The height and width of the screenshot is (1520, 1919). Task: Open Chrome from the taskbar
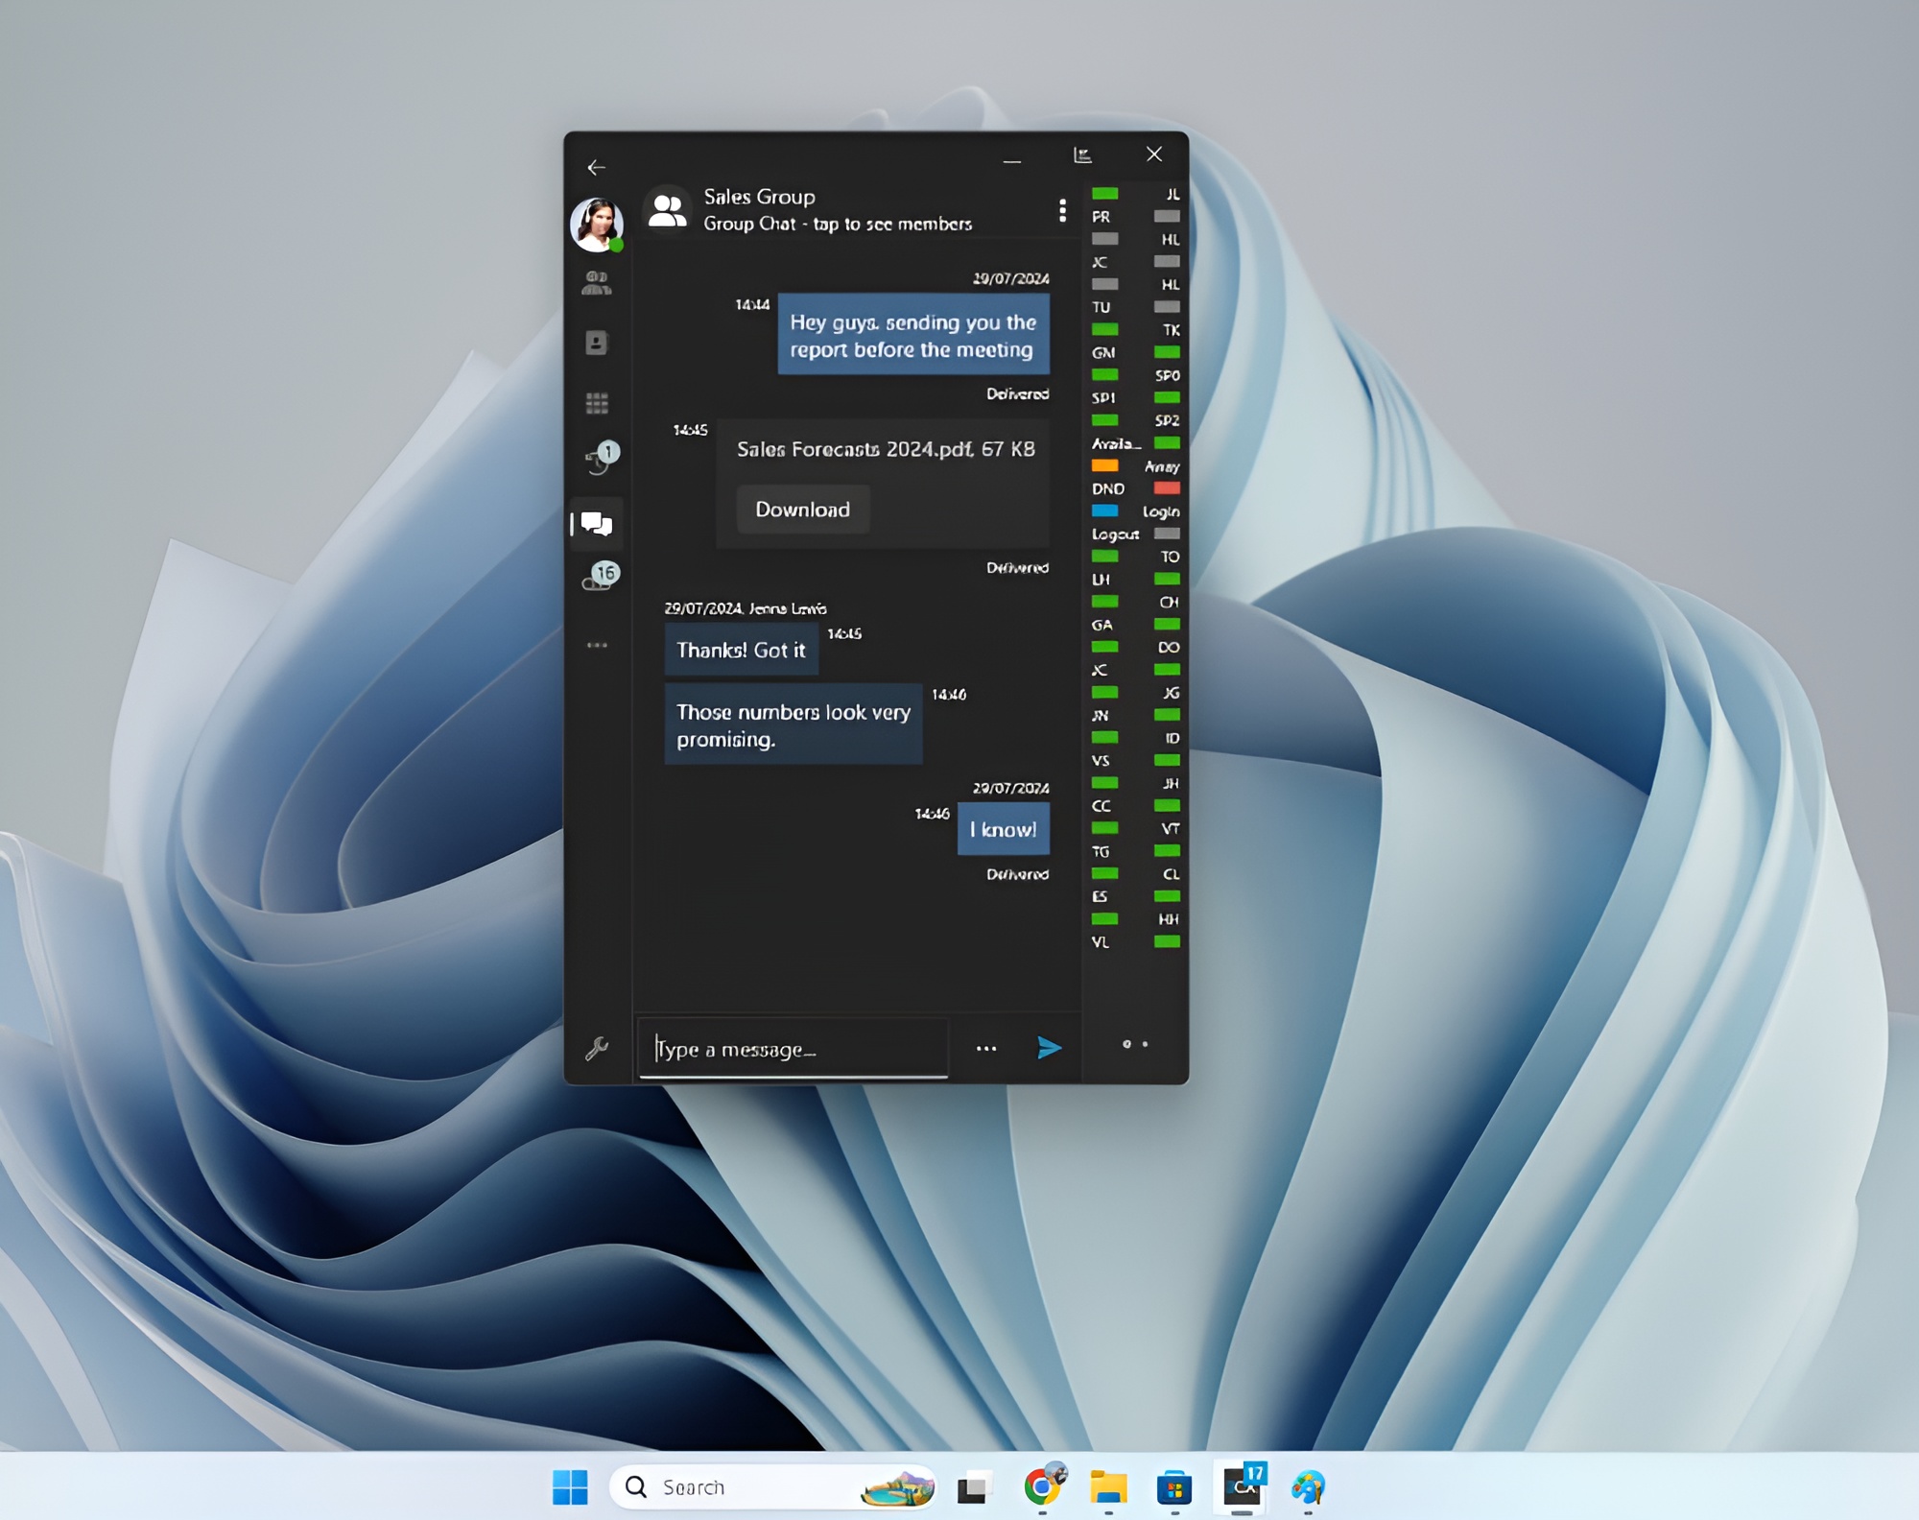tap(1043, 1486)
